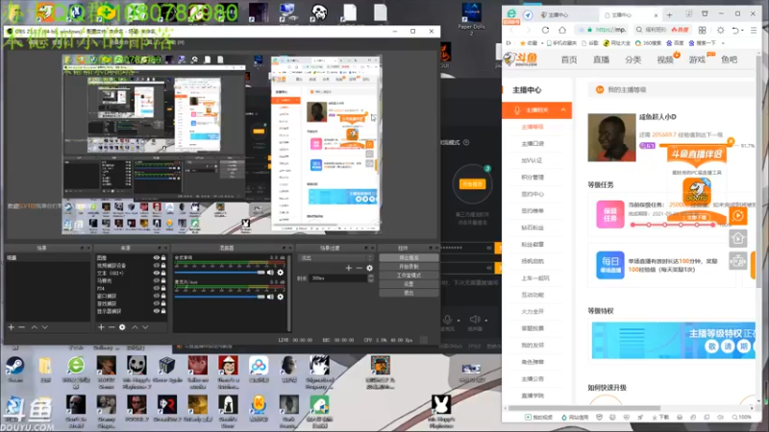Open source properties gear in OBS sources panel
The height and width of the screenshot is (432, 769).
click(x=122, y=326)
